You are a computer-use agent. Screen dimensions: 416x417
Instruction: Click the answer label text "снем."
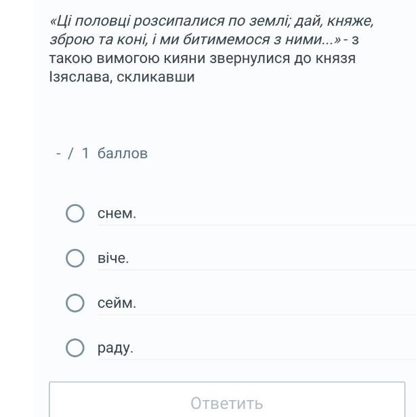coord(117,214)
